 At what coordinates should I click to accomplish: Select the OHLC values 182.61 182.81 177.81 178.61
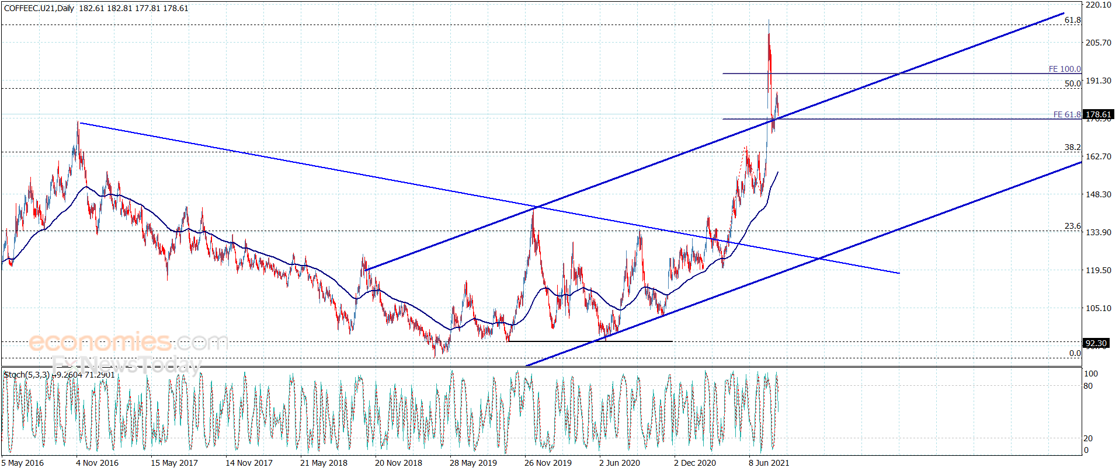click(x=134, y=8)
